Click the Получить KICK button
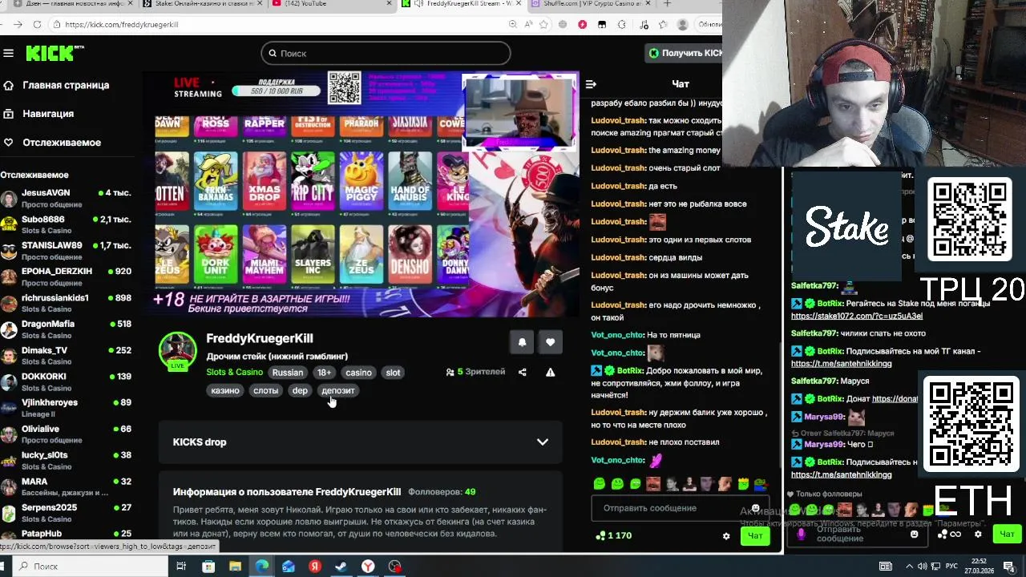 [685, 53]
